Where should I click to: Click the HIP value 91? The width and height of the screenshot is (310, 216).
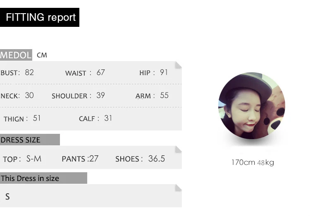click(x=164, y=72)
